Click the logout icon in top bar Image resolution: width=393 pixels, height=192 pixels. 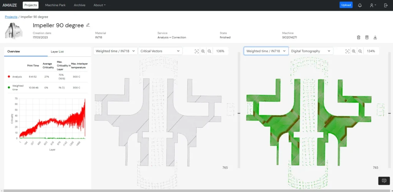386,5
